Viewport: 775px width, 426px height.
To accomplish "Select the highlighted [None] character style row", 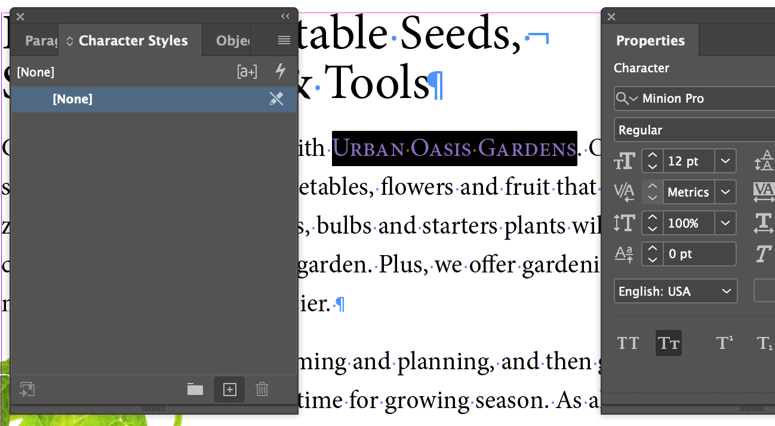I will click(x=154, y=99).
